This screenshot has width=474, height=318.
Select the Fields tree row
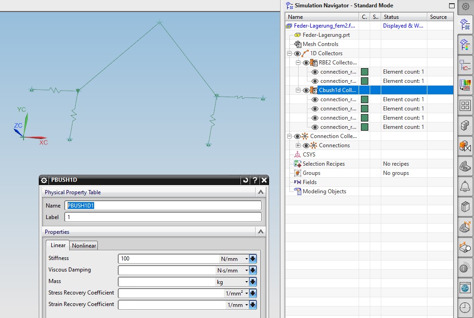click(310, 182)
